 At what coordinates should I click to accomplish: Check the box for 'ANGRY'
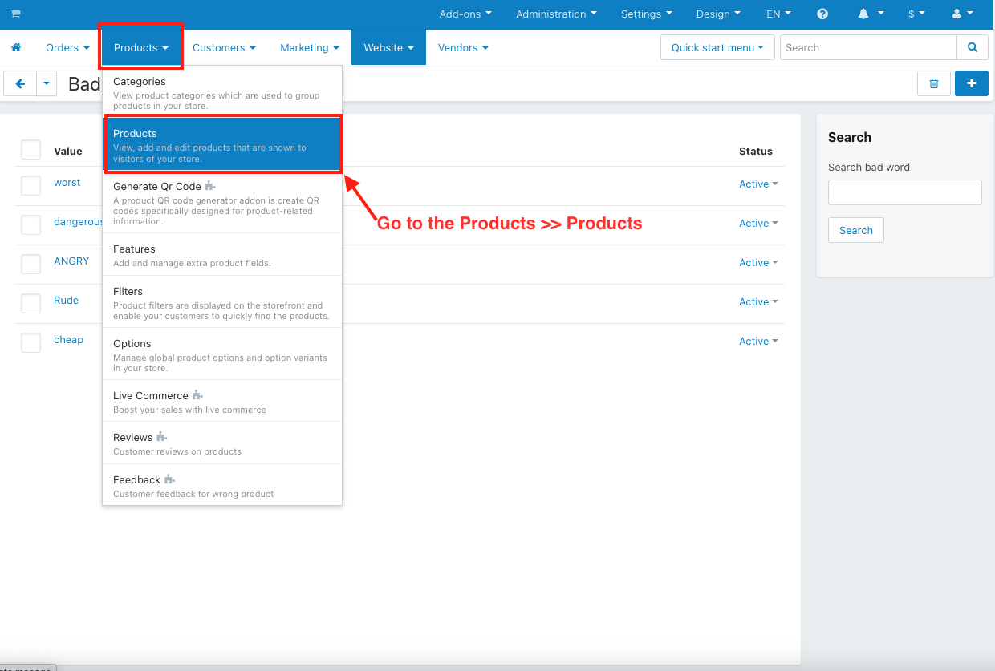click(30, 264)
